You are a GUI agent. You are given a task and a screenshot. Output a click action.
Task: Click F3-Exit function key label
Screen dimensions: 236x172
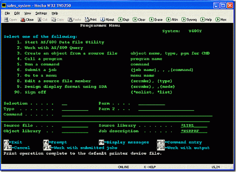tap(13, 142)
